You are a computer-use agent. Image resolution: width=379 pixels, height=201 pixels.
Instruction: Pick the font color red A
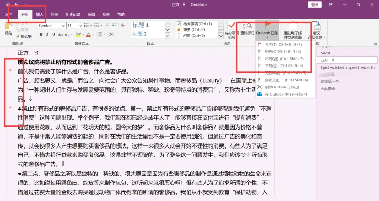tap(89, 35)
